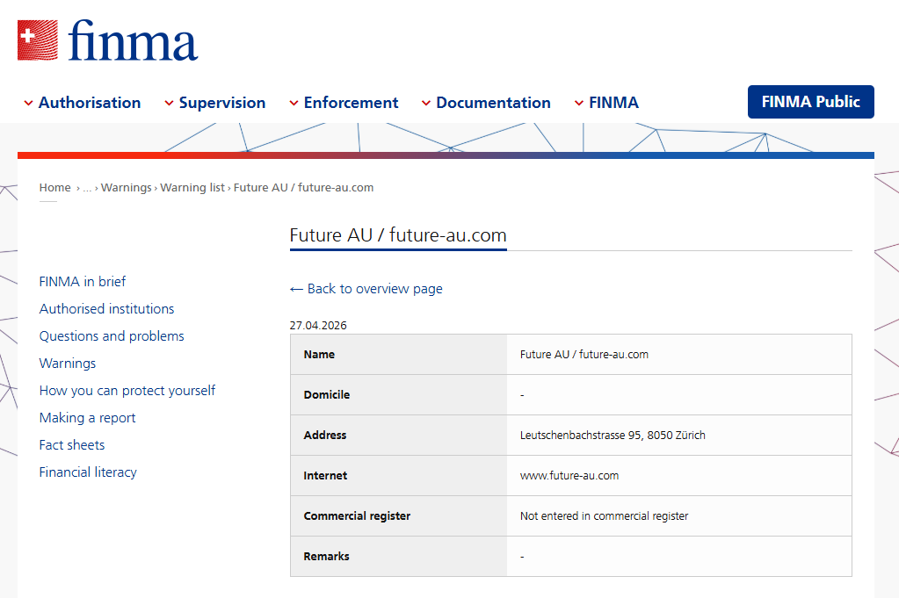Expand the breadcrumb ellipsis

click(87, 188)
